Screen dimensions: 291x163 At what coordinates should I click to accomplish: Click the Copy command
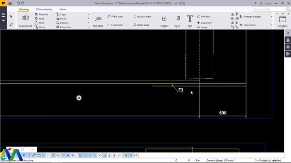click(x=61, y=14)
